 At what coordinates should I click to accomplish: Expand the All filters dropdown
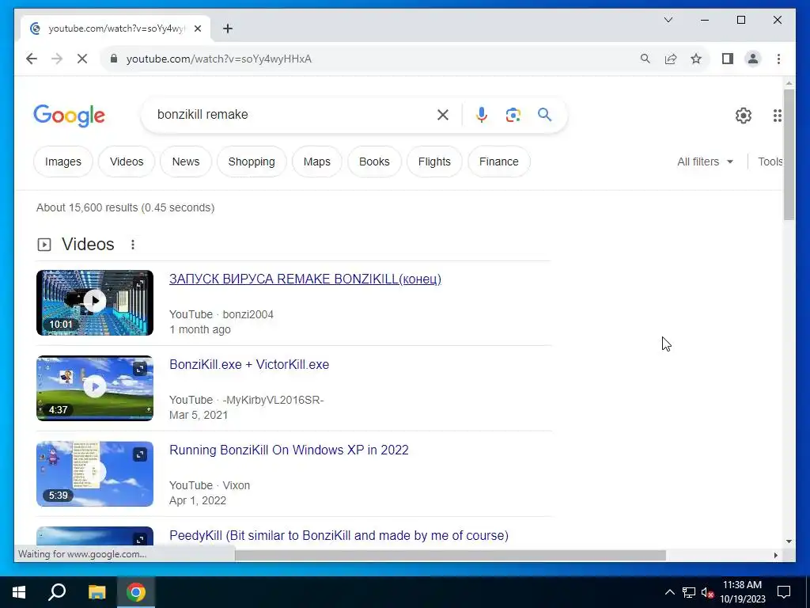pyautogui.click(x=705, y=161)
